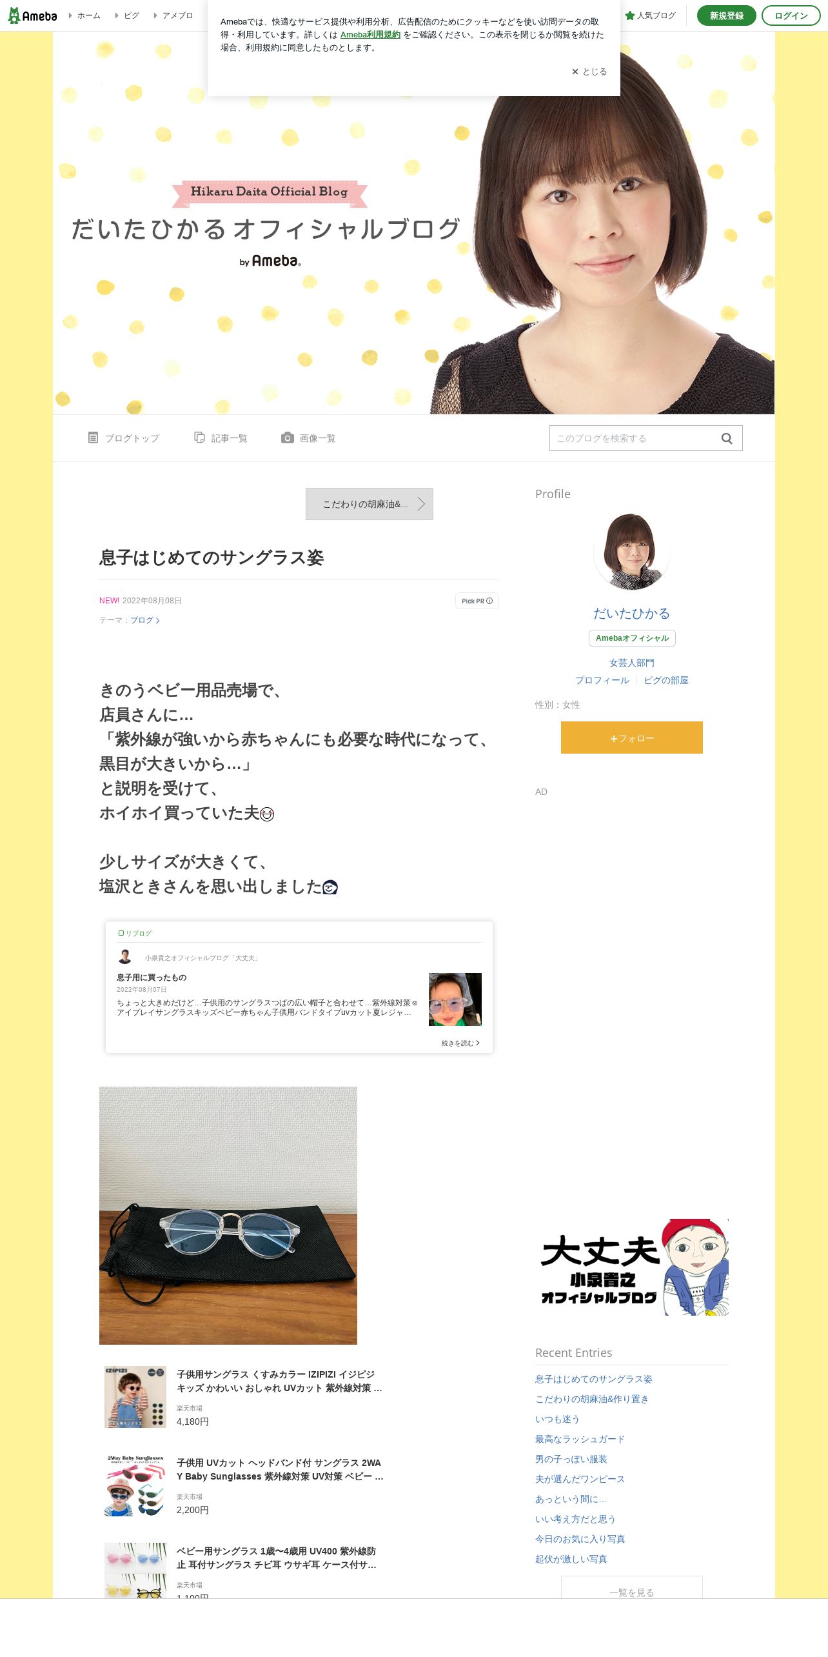Open recent entry いつも迷う

point(557,1419)
